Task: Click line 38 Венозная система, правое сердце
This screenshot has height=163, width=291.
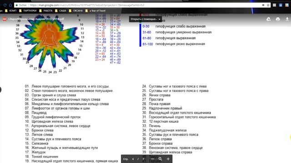Action: [x=172, y=148]
